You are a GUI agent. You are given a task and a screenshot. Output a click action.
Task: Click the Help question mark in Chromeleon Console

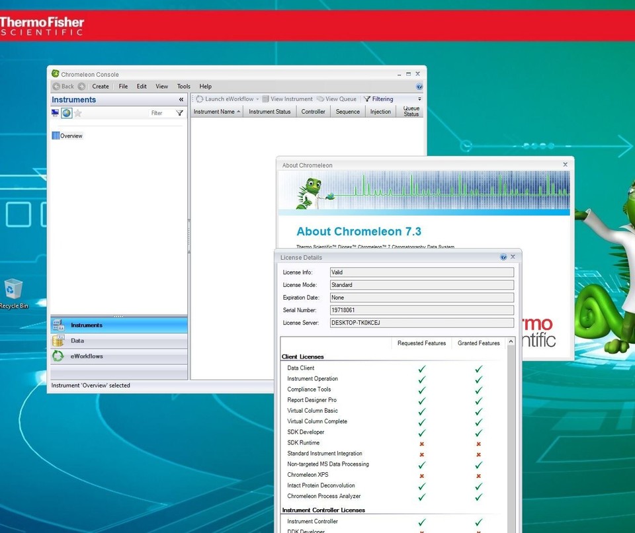(419, 86)
